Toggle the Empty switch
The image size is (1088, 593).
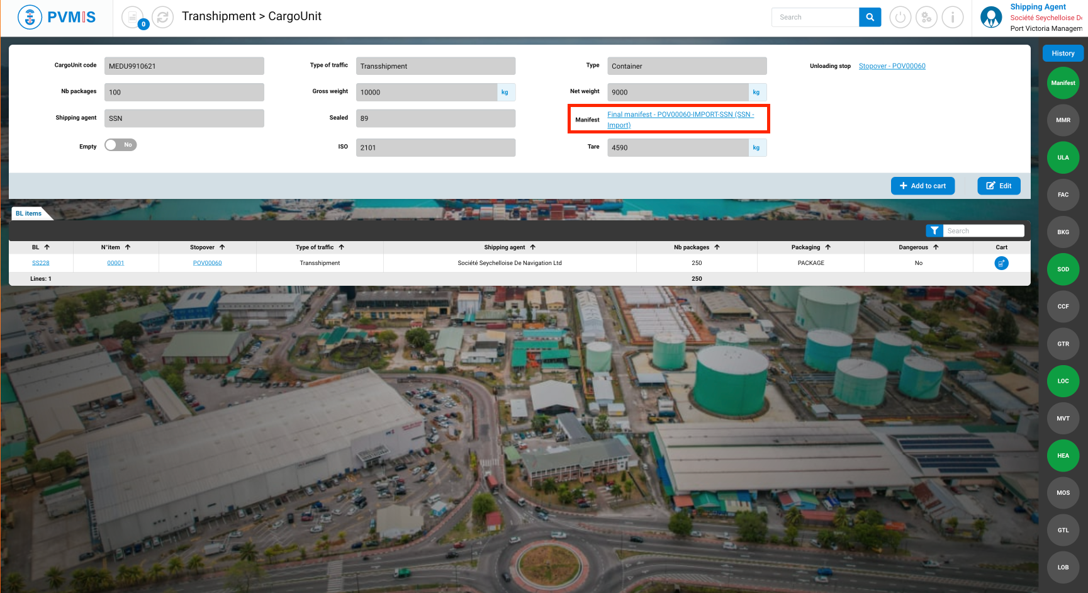click(121, 145)
